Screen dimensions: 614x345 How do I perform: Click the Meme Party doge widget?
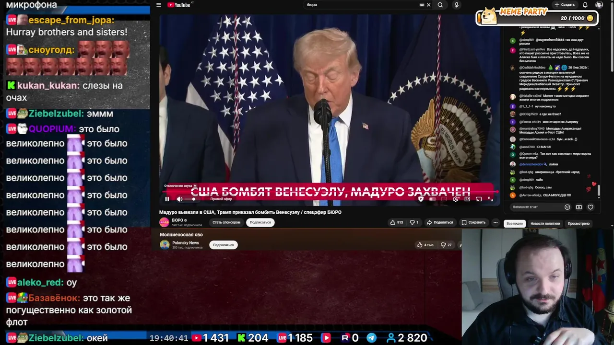[x=489, y=17]
